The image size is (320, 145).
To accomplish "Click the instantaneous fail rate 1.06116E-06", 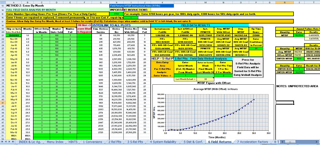I will click(x=162, y=35).
